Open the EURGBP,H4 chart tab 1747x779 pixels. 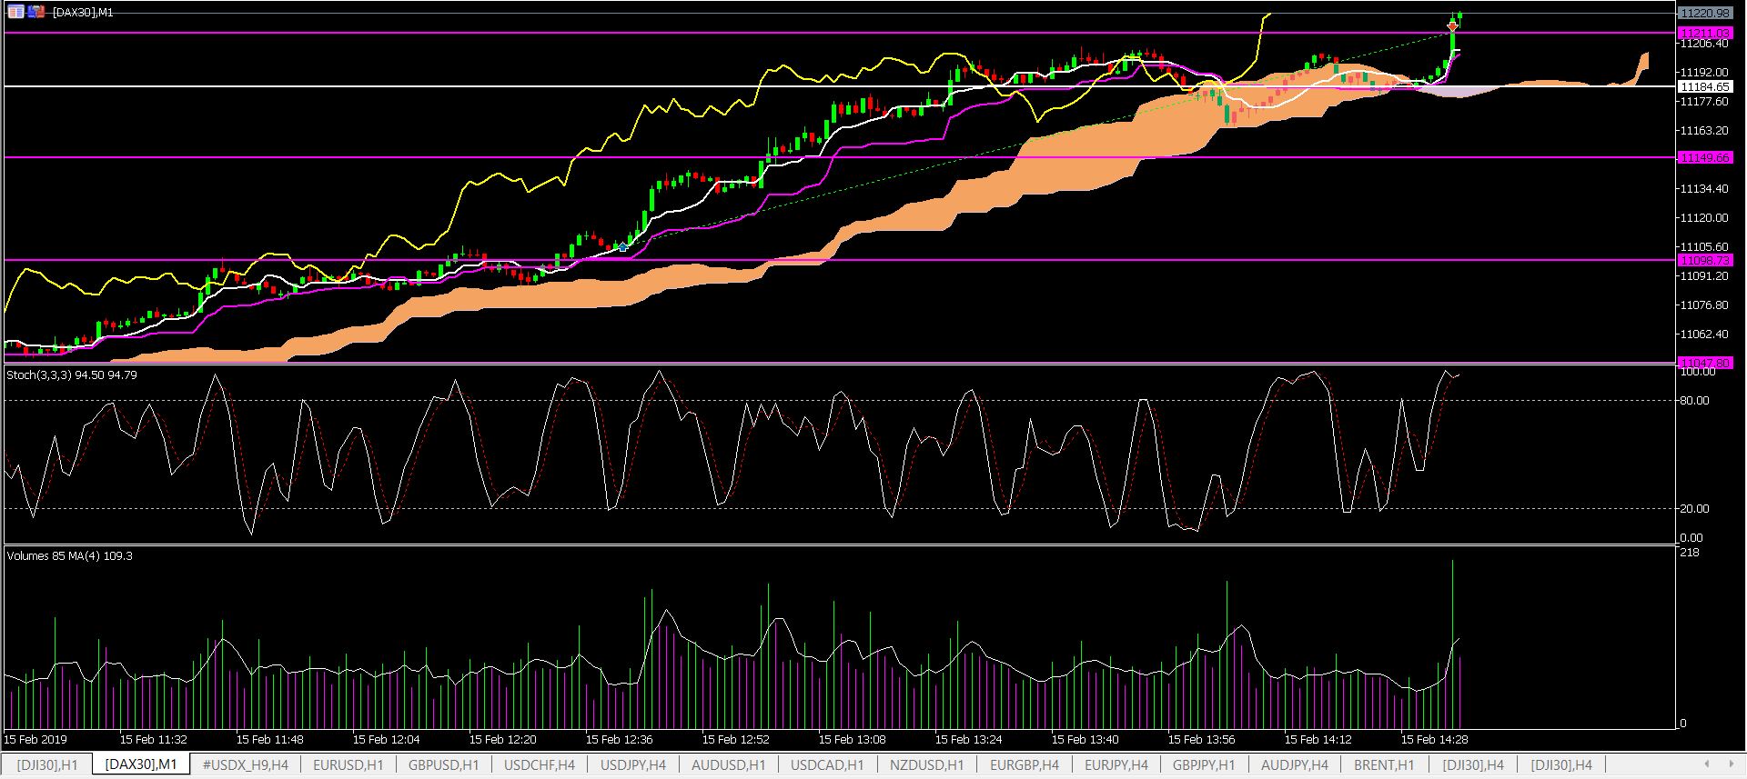[x=1025, y=764]
